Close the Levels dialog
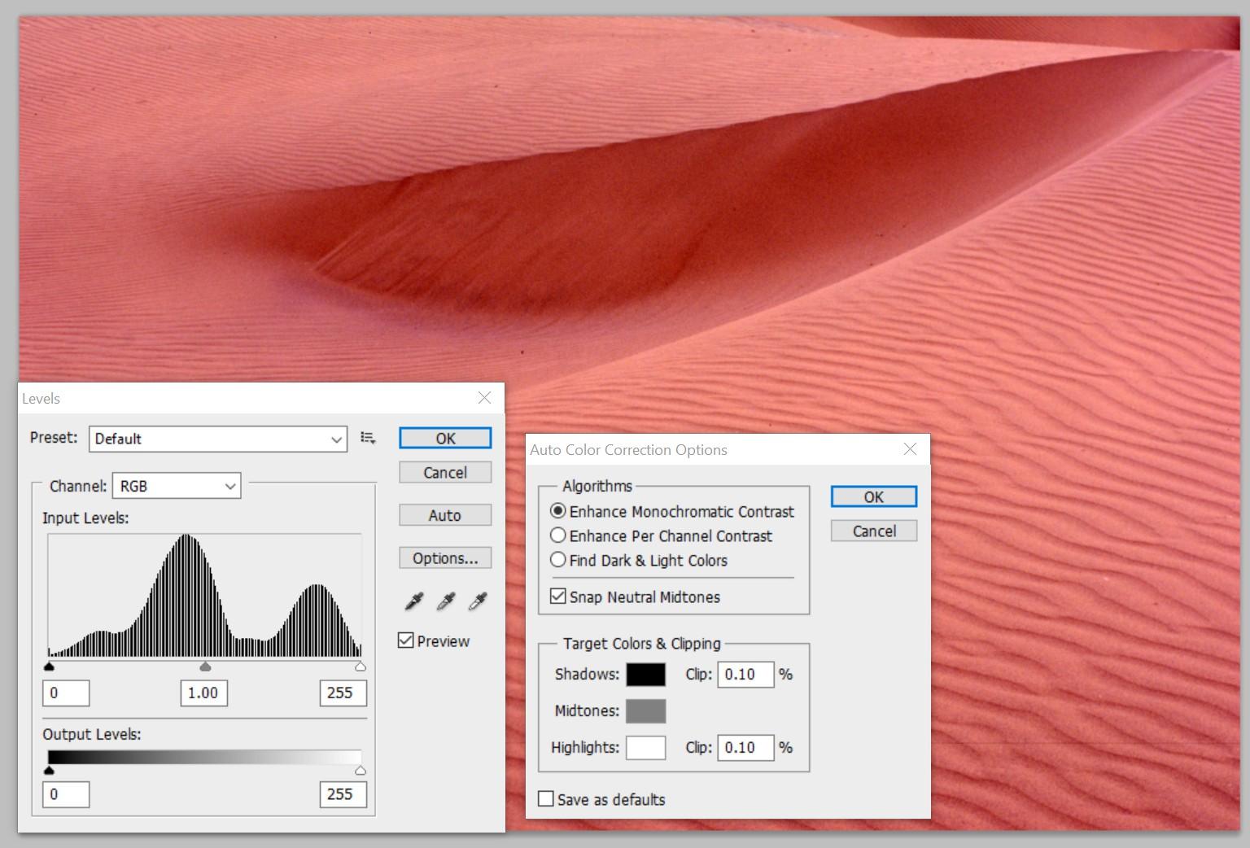The height and width of the screenshot is (848, 1250). point(484,398)
